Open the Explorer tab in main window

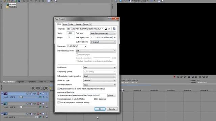coord(21,82)
